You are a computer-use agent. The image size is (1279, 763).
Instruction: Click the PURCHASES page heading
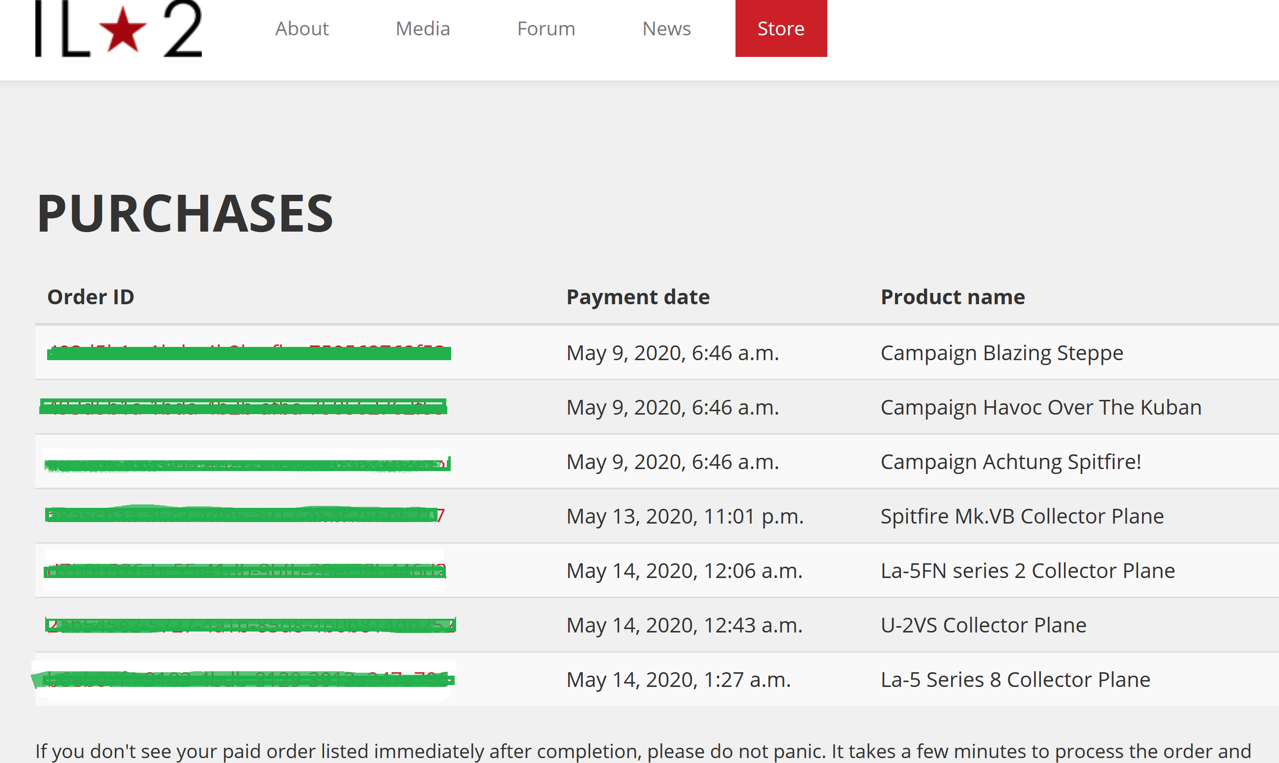[185, 213]
